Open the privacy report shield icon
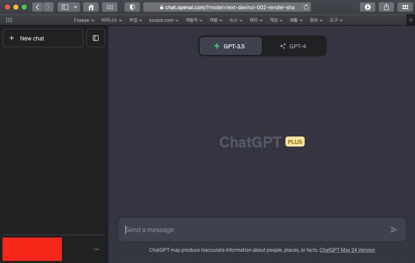This screenshot has width=415, height=263. [x=132, y=7]
